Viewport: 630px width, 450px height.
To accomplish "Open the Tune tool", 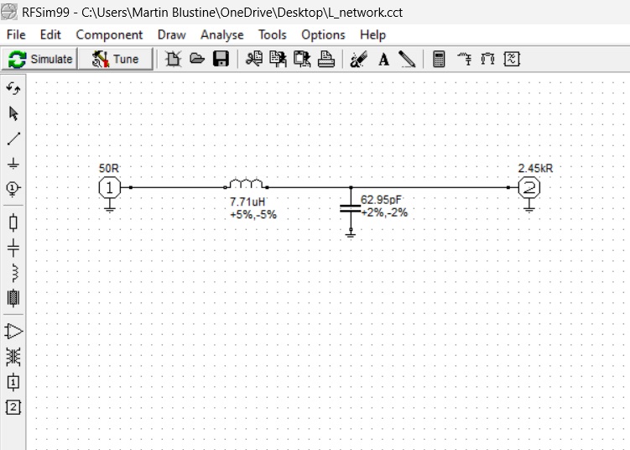I will coord(115,59).
